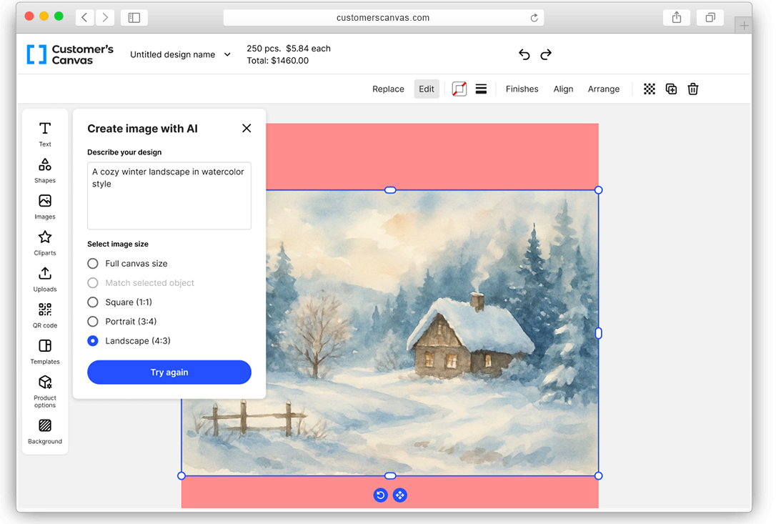Delete the selected image with trash icon

pos(693,89)
